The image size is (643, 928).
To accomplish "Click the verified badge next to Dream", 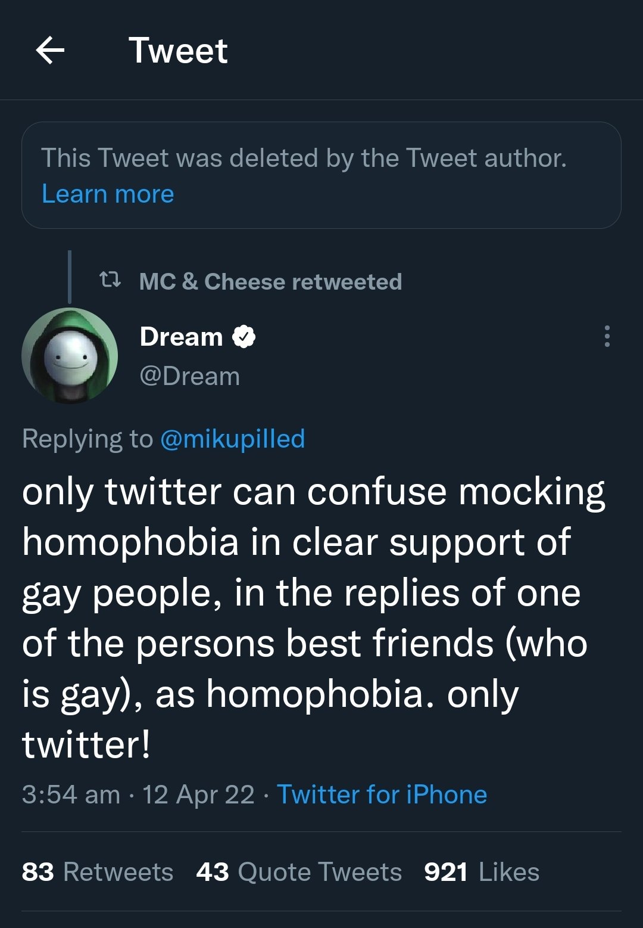I will click(244, 337).
